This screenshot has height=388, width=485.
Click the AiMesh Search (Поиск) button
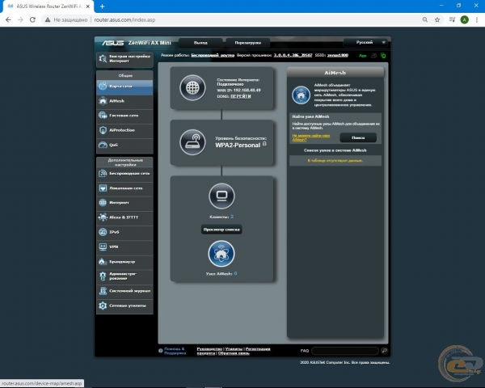click(x=358, y=137)
